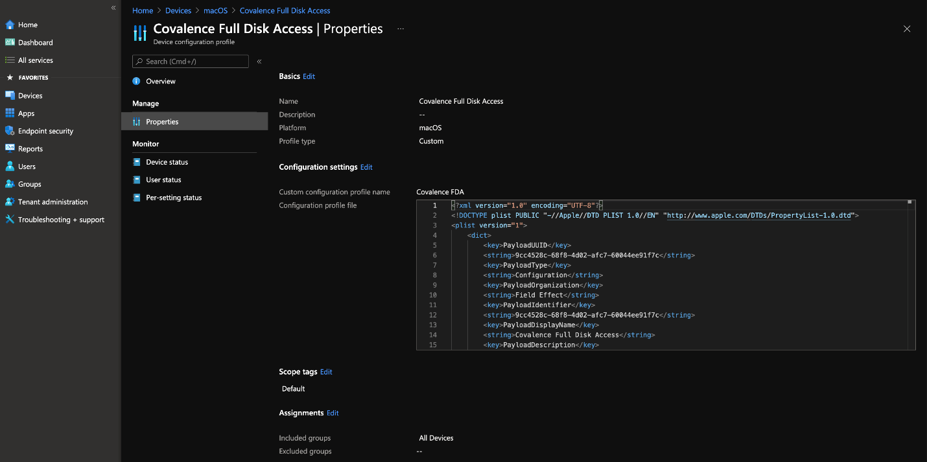927x462 pixels.
Task: Click the Reports icon in sidebar
Action: coord(10,148)
